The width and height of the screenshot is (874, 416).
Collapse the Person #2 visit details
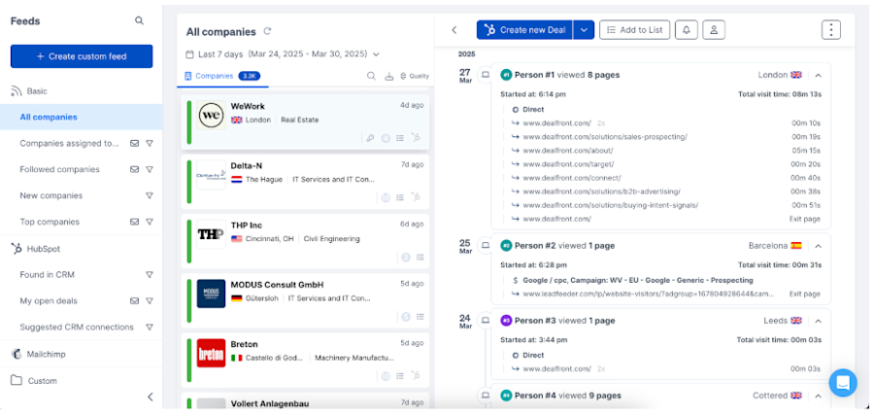tap(818, 246)
